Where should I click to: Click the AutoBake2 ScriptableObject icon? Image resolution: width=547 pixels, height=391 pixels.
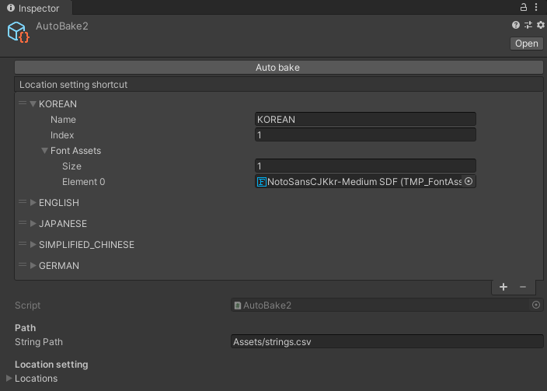point(19,33)
